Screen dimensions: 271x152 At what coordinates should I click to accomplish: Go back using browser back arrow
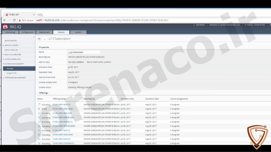(5, 20)
